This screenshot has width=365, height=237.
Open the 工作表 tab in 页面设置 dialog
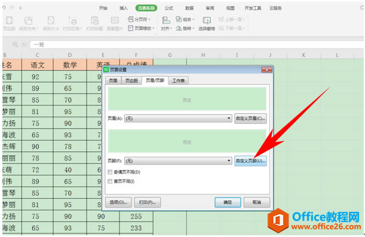coord(178,81)
